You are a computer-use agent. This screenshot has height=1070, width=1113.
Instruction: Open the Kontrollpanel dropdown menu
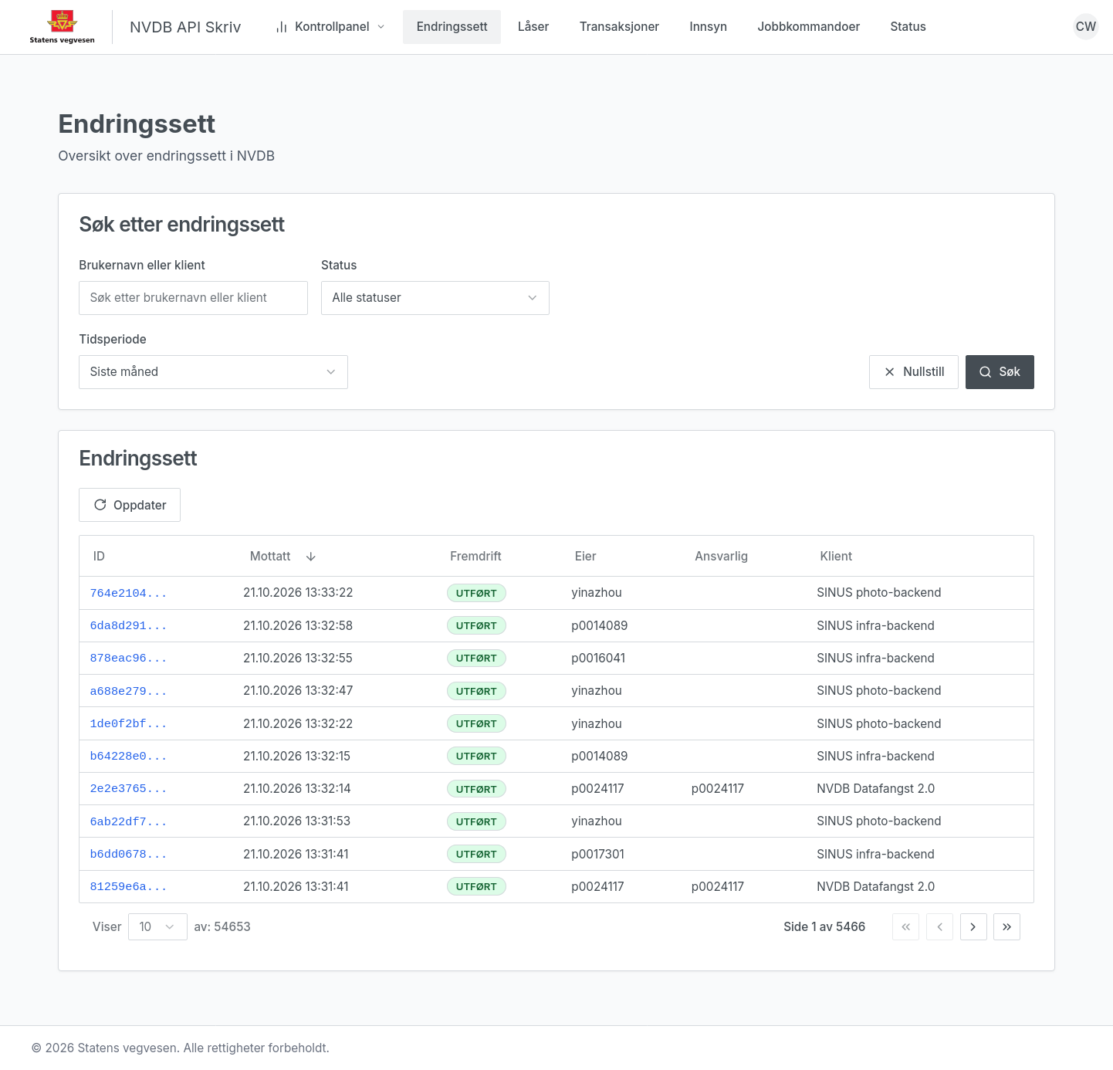click(x=330, y=27)
